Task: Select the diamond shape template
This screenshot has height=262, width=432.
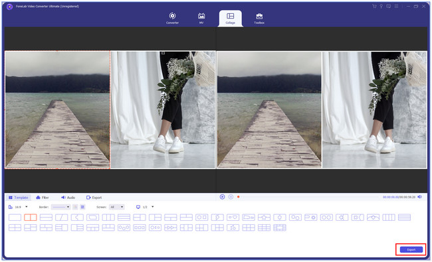Action: tap(342, 218)
